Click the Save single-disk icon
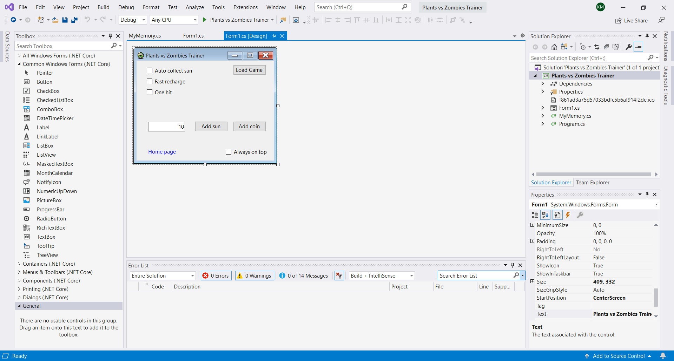This screenshot has width=674, height=361. (65, 20)
